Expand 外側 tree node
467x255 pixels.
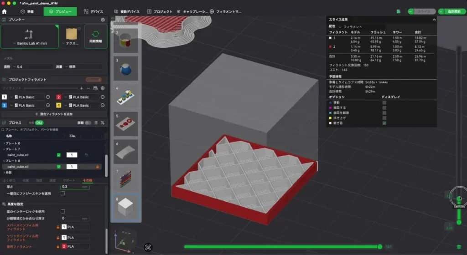[x=4, y=173]
